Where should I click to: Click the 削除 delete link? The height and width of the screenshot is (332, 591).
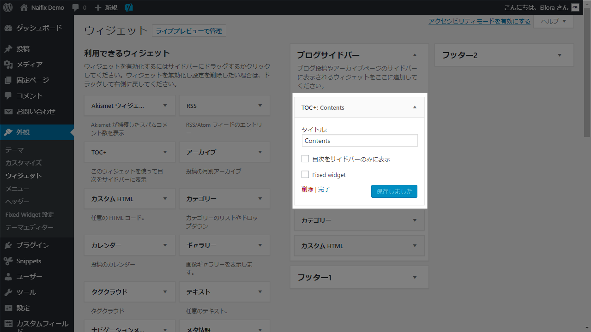(307, 190)
